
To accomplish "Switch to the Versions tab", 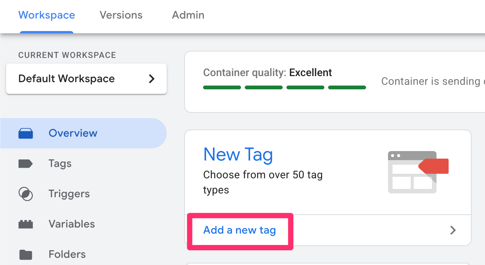I will click(x=121, y=15).
